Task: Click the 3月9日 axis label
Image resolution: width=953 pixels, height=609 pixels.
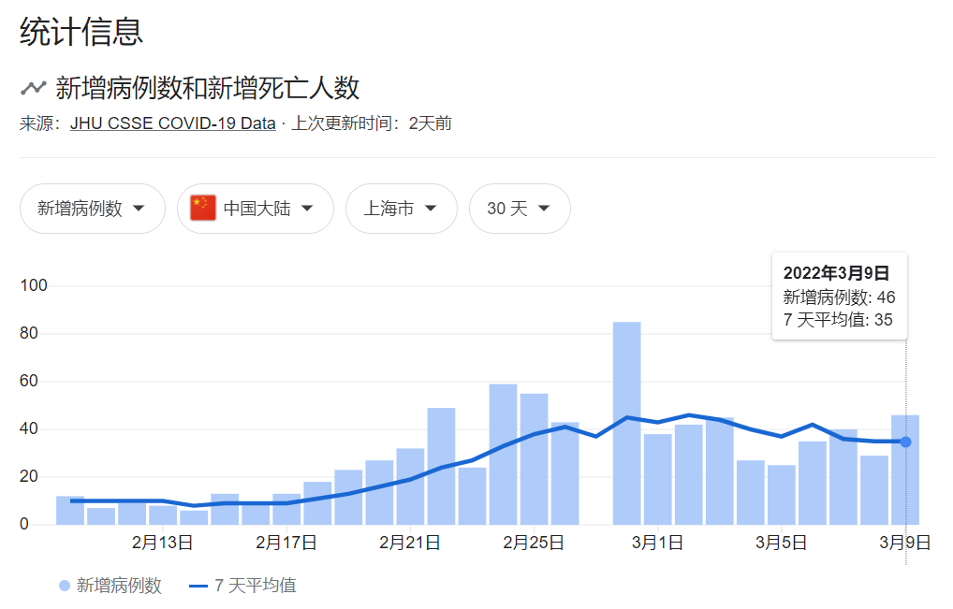Action: pyautogui.click(x=905, y=543)
